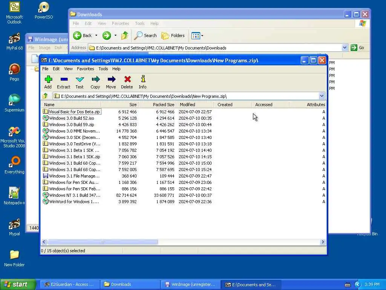Click the Move toolbar icon in 7-Zip
This screenshot has height=290, width=386.
[x=111, y=82]
